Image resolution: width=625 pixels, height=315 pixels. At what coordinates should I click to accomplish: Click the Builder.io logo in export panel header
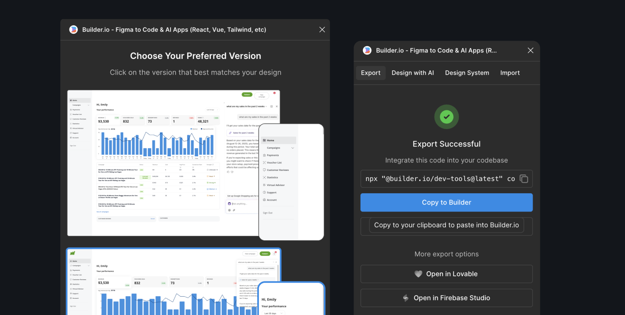[367, 50]
